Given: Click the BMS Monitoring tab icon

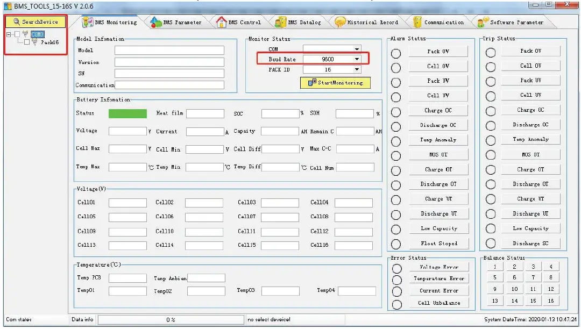Looking at the screenshot, I should 88,22.
